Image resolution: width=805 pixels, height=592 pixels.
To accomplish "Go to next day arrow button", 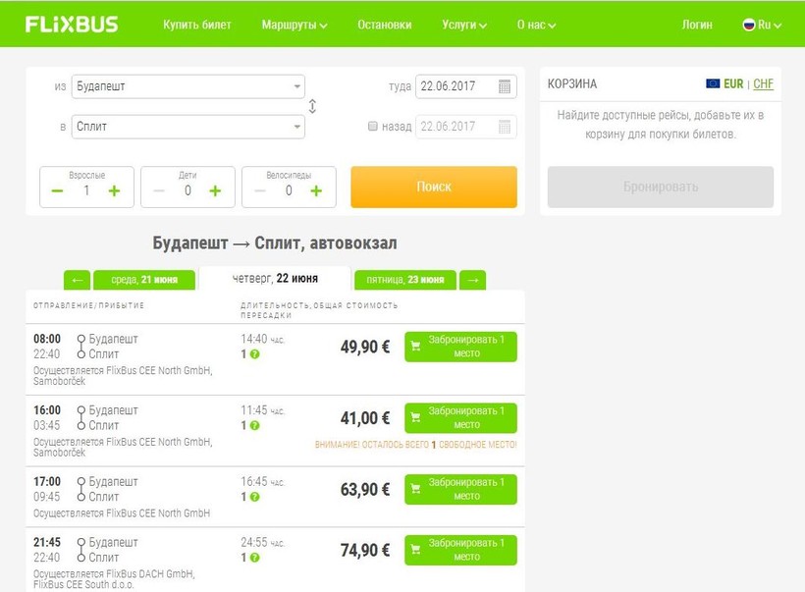I will [x=473, y=280].
